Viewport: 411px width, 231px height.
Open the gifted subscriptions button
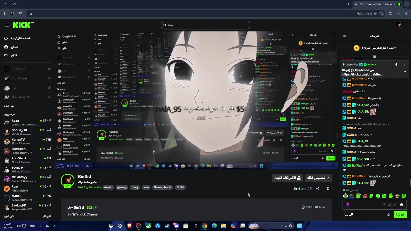[287, 178]
